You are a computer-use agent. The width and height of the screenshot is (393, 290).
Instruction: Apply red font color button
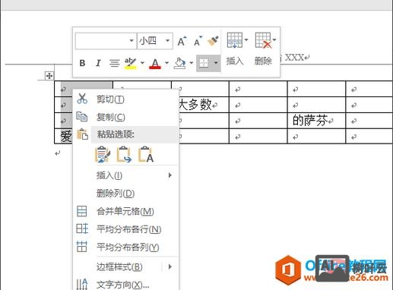click(155, 63)
